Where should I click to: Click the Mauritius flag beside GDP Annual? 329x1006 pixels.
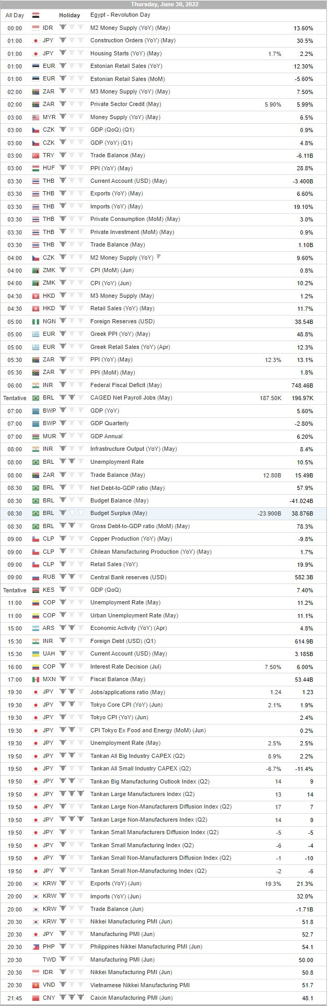pyautogui.click(x=36, y=437)
